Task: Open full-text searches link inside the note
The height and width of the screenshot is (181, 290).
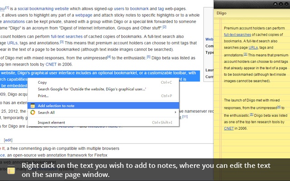Action: [x=237, y=35]
